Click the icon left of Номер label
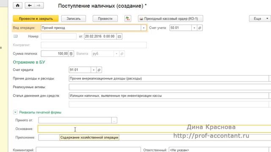This screenshot has height=152, width=271. click(15, 36)
